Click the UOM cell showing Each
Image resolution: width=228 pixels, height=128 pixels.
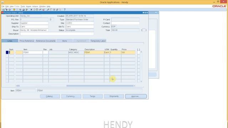tap(107, 52)
